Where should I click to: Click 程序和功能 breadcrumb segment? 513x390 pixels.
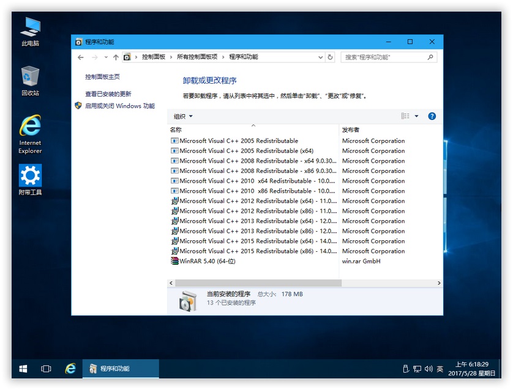[x=244, y=57]
